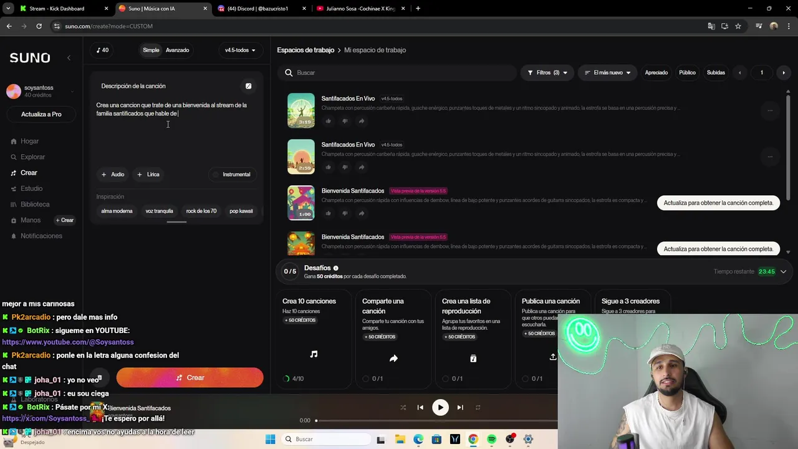Open the v4.5-todos model dropdown
798x449 pixels.
click(x=240, y=50)
